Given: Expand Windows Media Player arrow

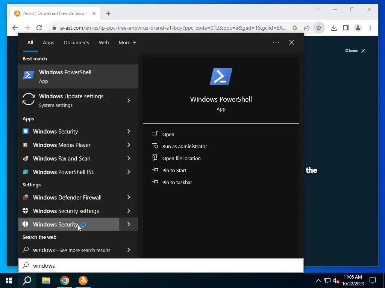Looking at the screenshot, I should (x=129, y=145).
